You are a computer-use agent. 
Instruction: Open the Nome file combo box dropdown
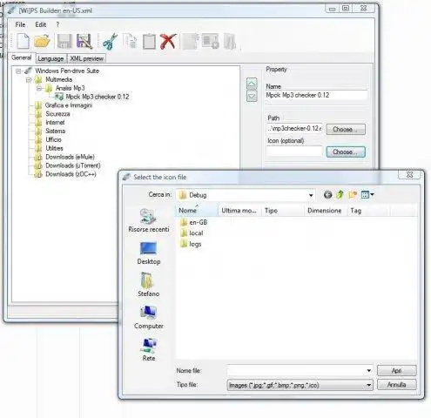point(369,370)
